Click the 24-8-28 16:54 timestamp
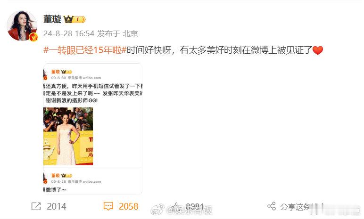The image size is (364, 219). tap(69, 33)
